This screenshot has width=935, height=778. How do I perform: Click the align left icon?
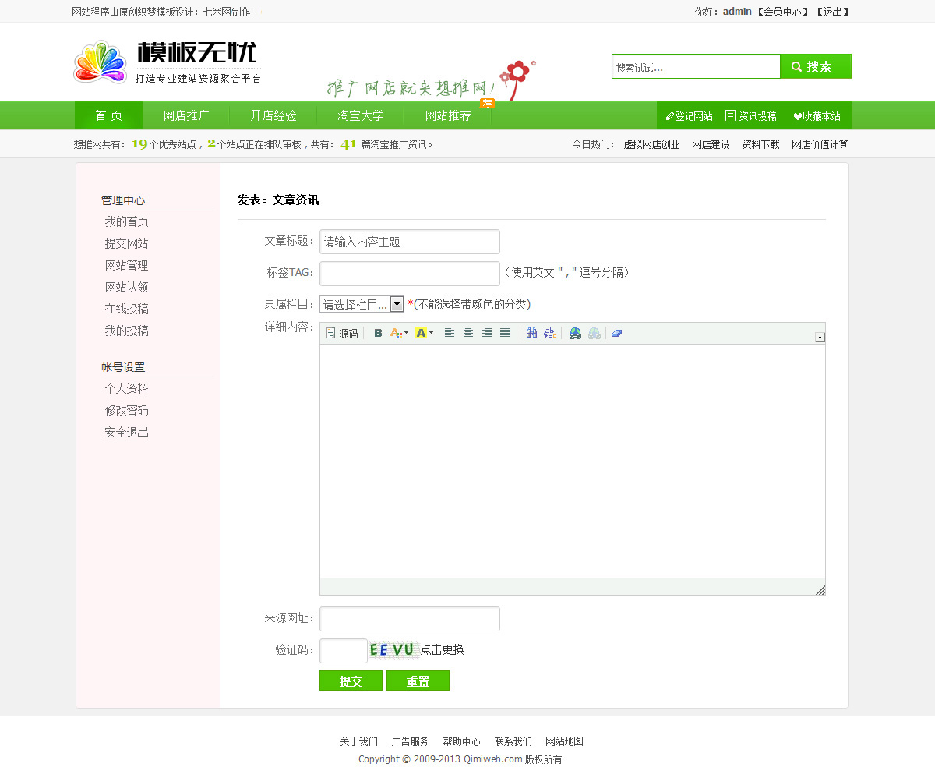pyautogui.click(x=450, y=333)
